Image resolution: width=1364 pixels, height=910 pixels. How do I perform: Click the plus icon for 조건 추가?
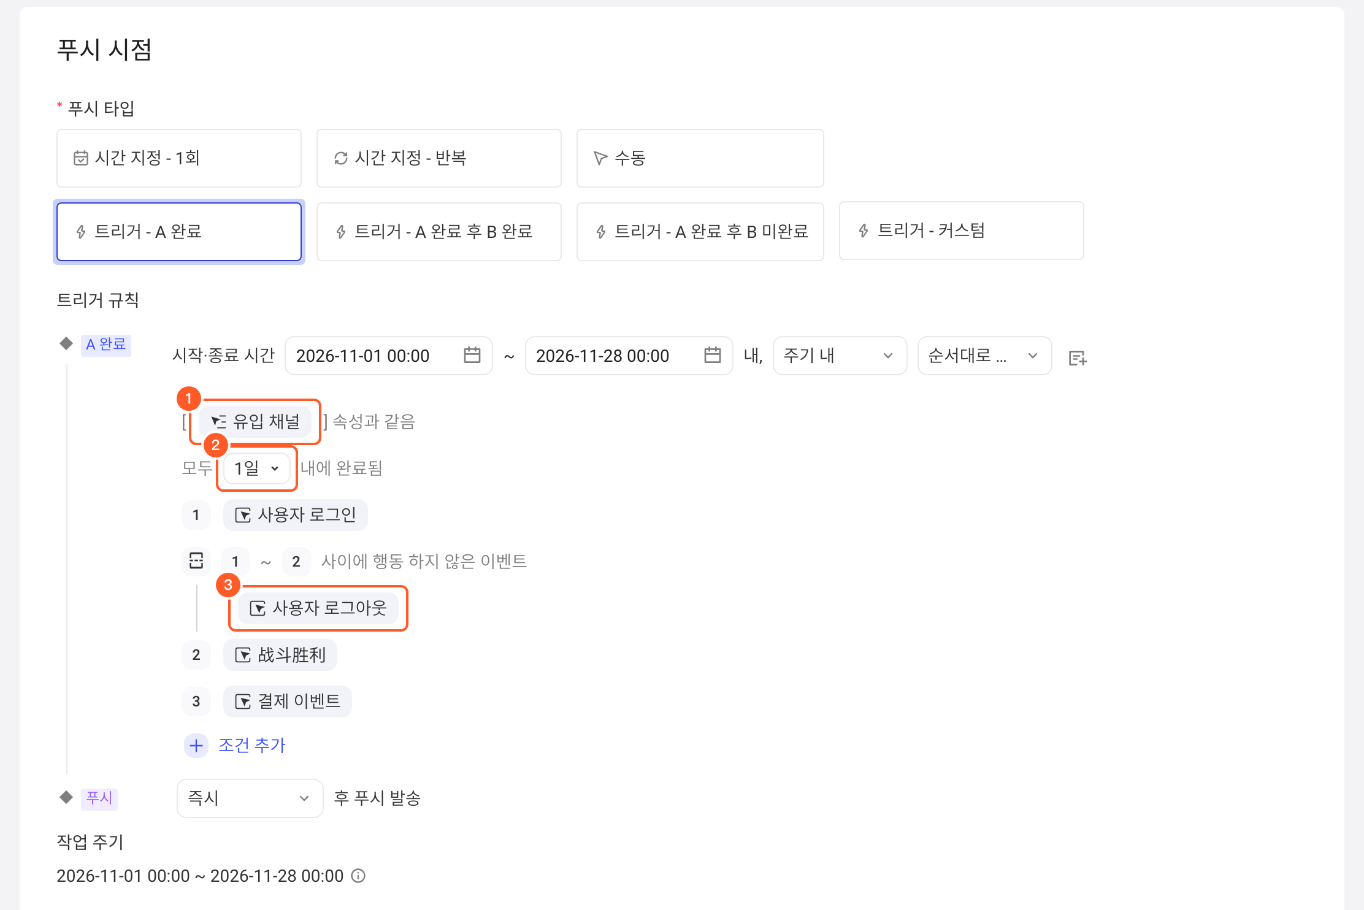pos(196,746)
